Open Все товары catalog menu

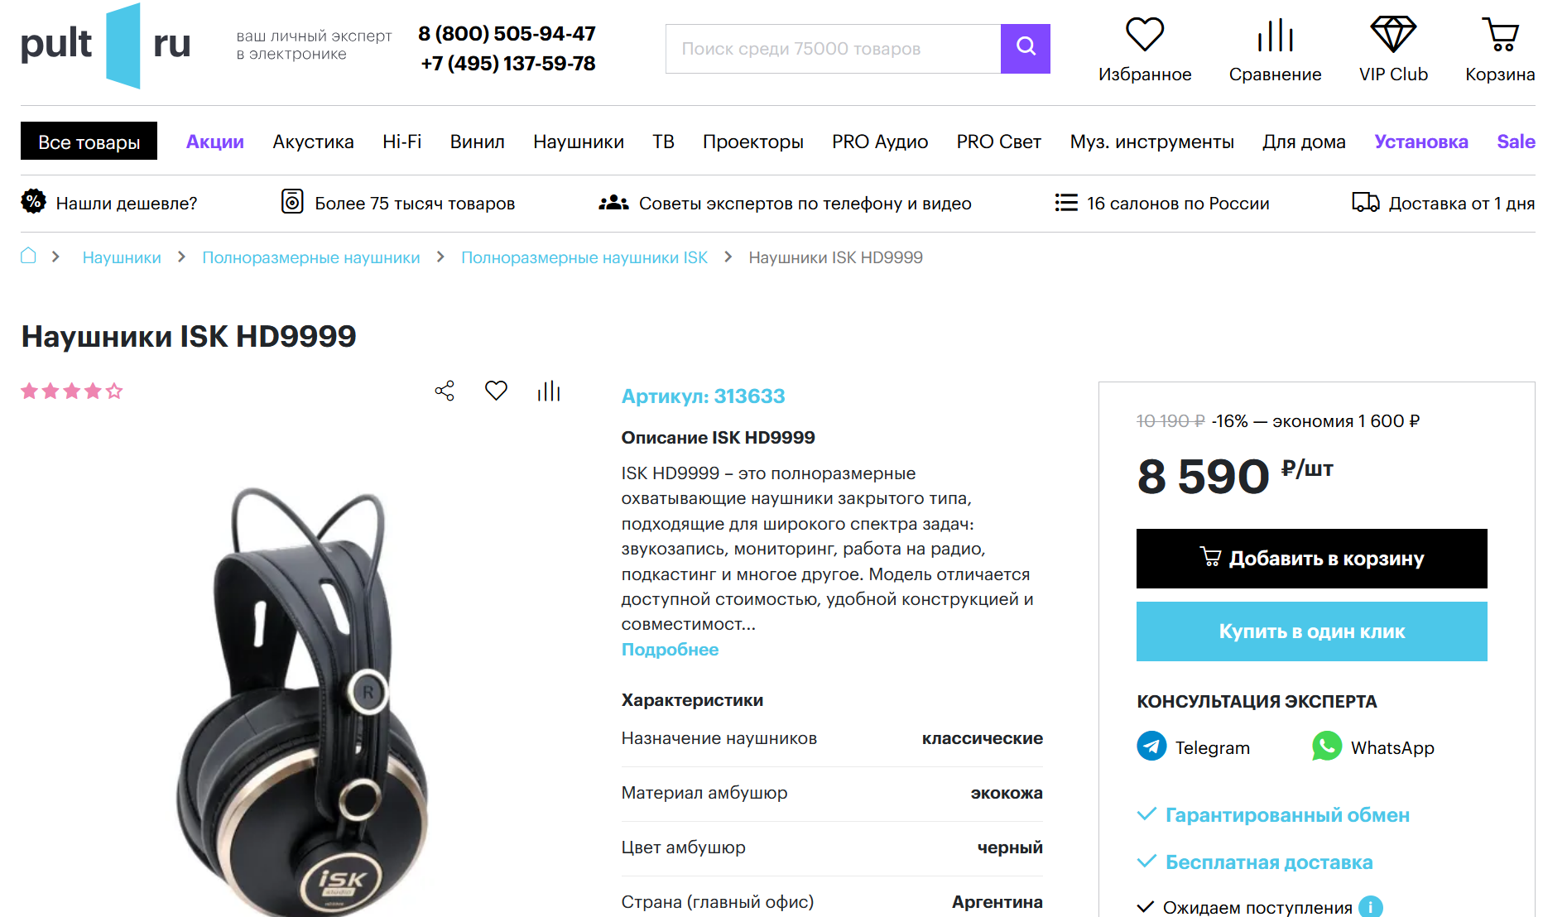(x=89, y=142)
